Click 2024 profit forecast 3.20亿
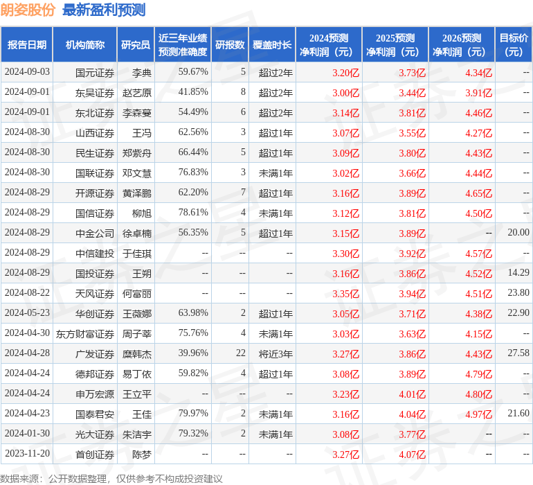This screenshot has width=533, height=485. [x=345, y=73]
